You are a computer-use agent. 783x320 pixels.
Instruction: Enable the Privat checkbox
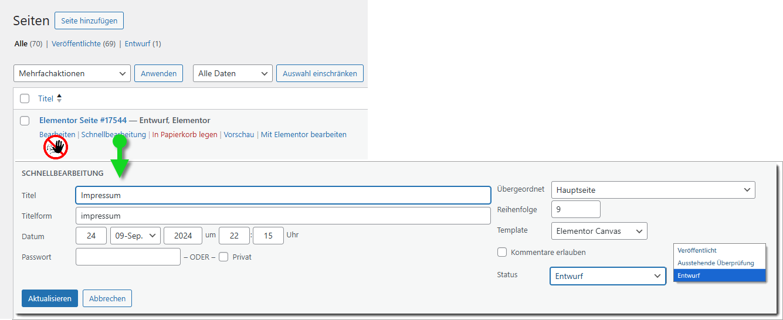click(223, 257)
